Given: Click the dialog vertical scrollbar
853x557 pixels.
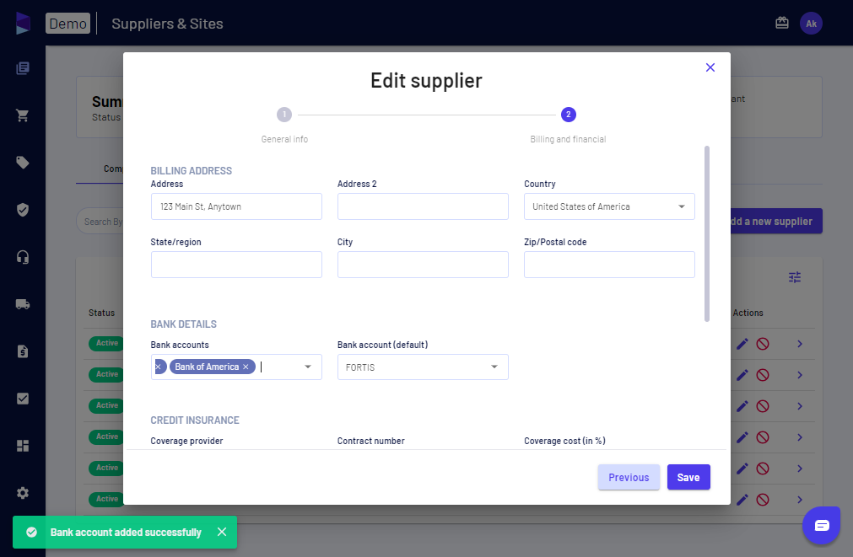Looking at the screenshot, I should [x=707, y=233].
